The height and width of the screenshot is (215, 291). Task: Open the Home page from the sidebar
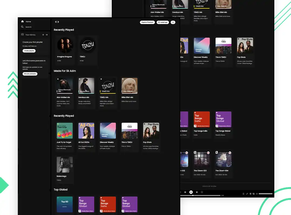pos(23,21)
